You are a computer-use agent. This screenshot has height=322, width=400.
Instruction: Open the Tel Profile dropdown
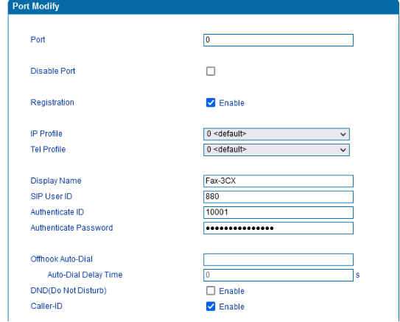[276, 150]
